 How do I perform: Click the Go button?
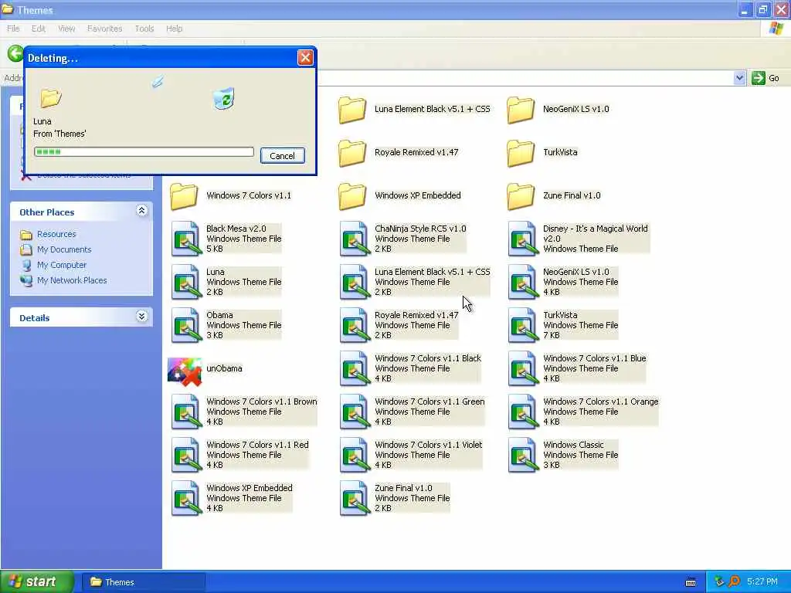(x=766, y=78)
